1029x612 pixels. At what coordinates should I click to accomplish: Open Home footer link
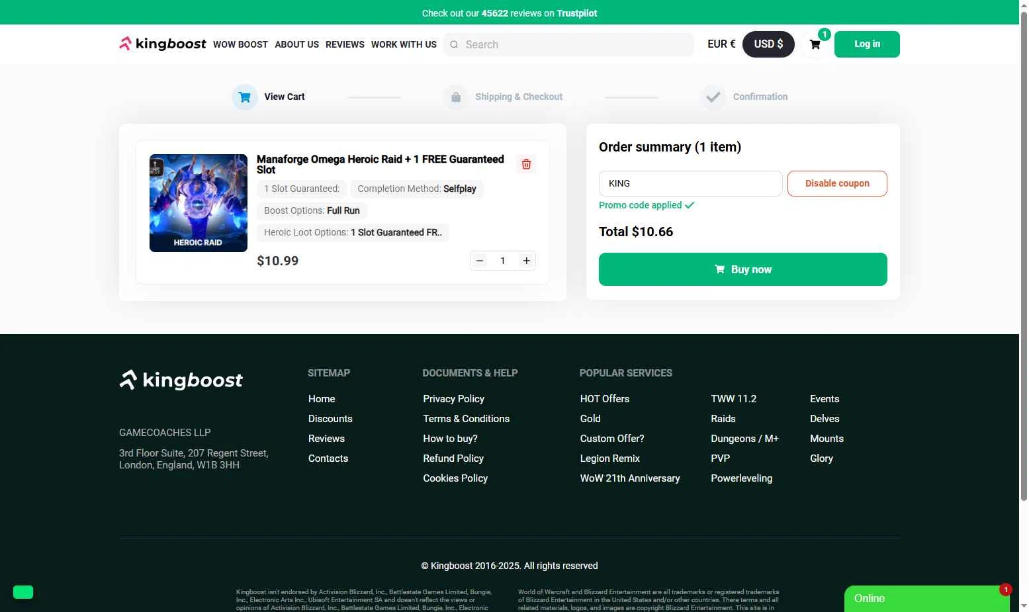[x=322, y=399]
